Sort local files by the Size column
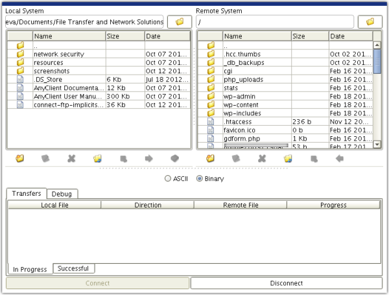The height and width of the screenshot is (295, 389). tap(125, 36)
